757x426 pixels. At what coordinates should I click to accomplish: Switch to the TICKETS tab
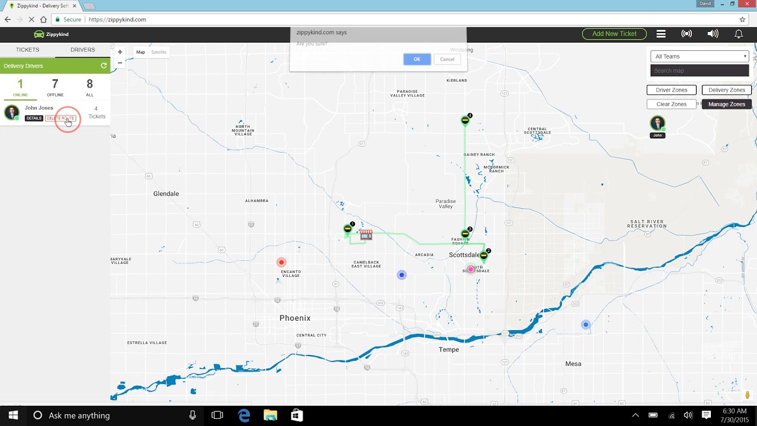pyautogui.click(x=27, y=50)
